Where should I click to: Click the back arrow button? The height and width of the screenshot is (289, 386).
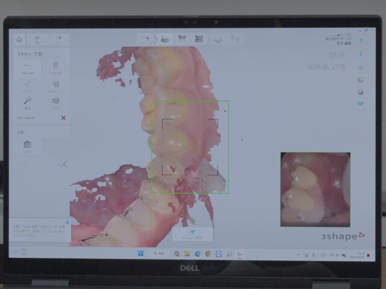click(x=37, y=39)
